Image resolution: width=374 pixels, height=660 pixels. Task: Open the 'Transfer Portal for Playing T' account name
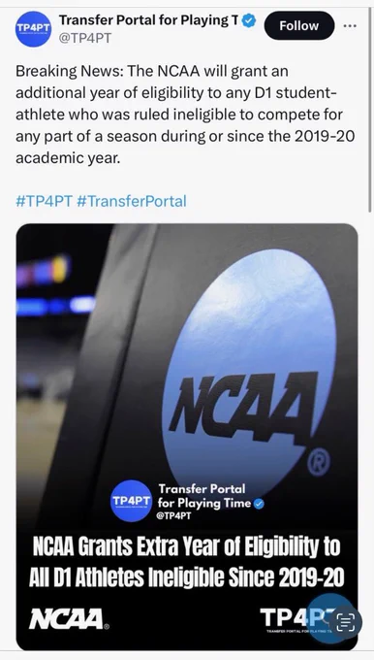click(149, 19)
